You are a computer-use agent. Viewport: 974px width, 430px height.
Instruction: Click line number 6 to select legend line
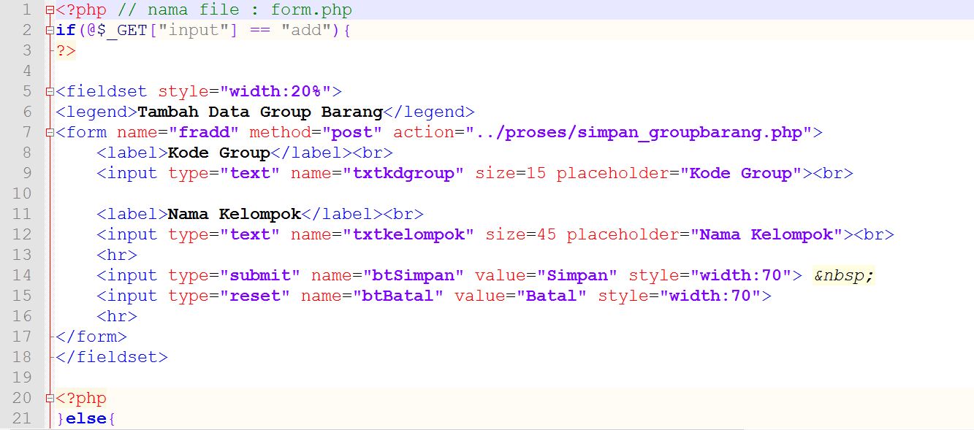(26, 112)
